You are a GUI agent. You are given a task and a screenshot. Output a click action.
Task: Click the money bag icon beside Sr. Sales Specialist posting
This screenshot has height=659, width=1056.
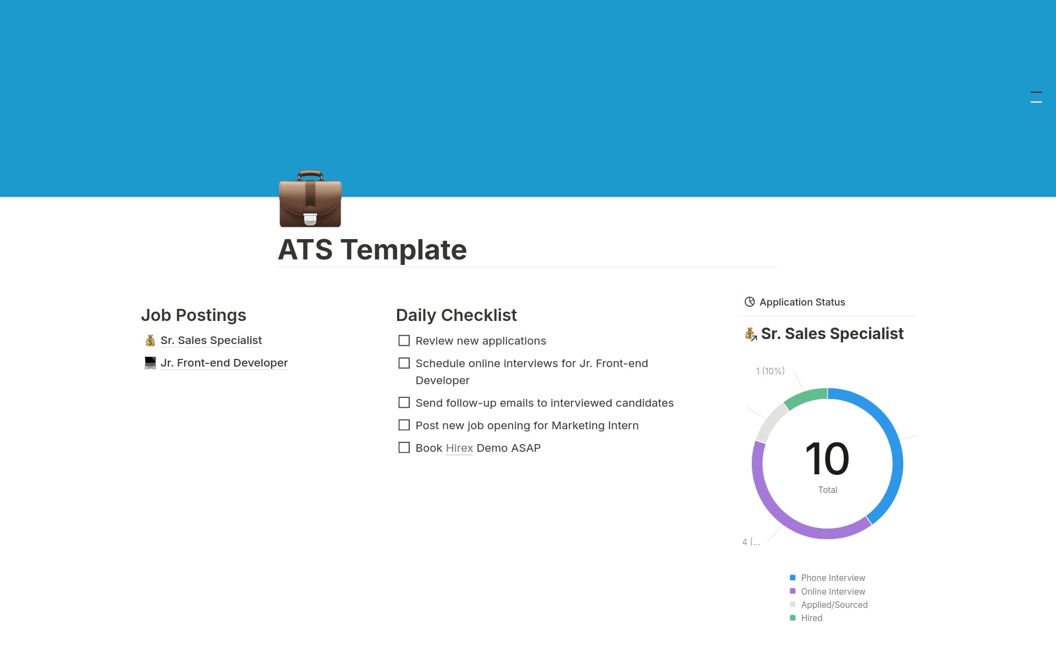coord(150,341)
